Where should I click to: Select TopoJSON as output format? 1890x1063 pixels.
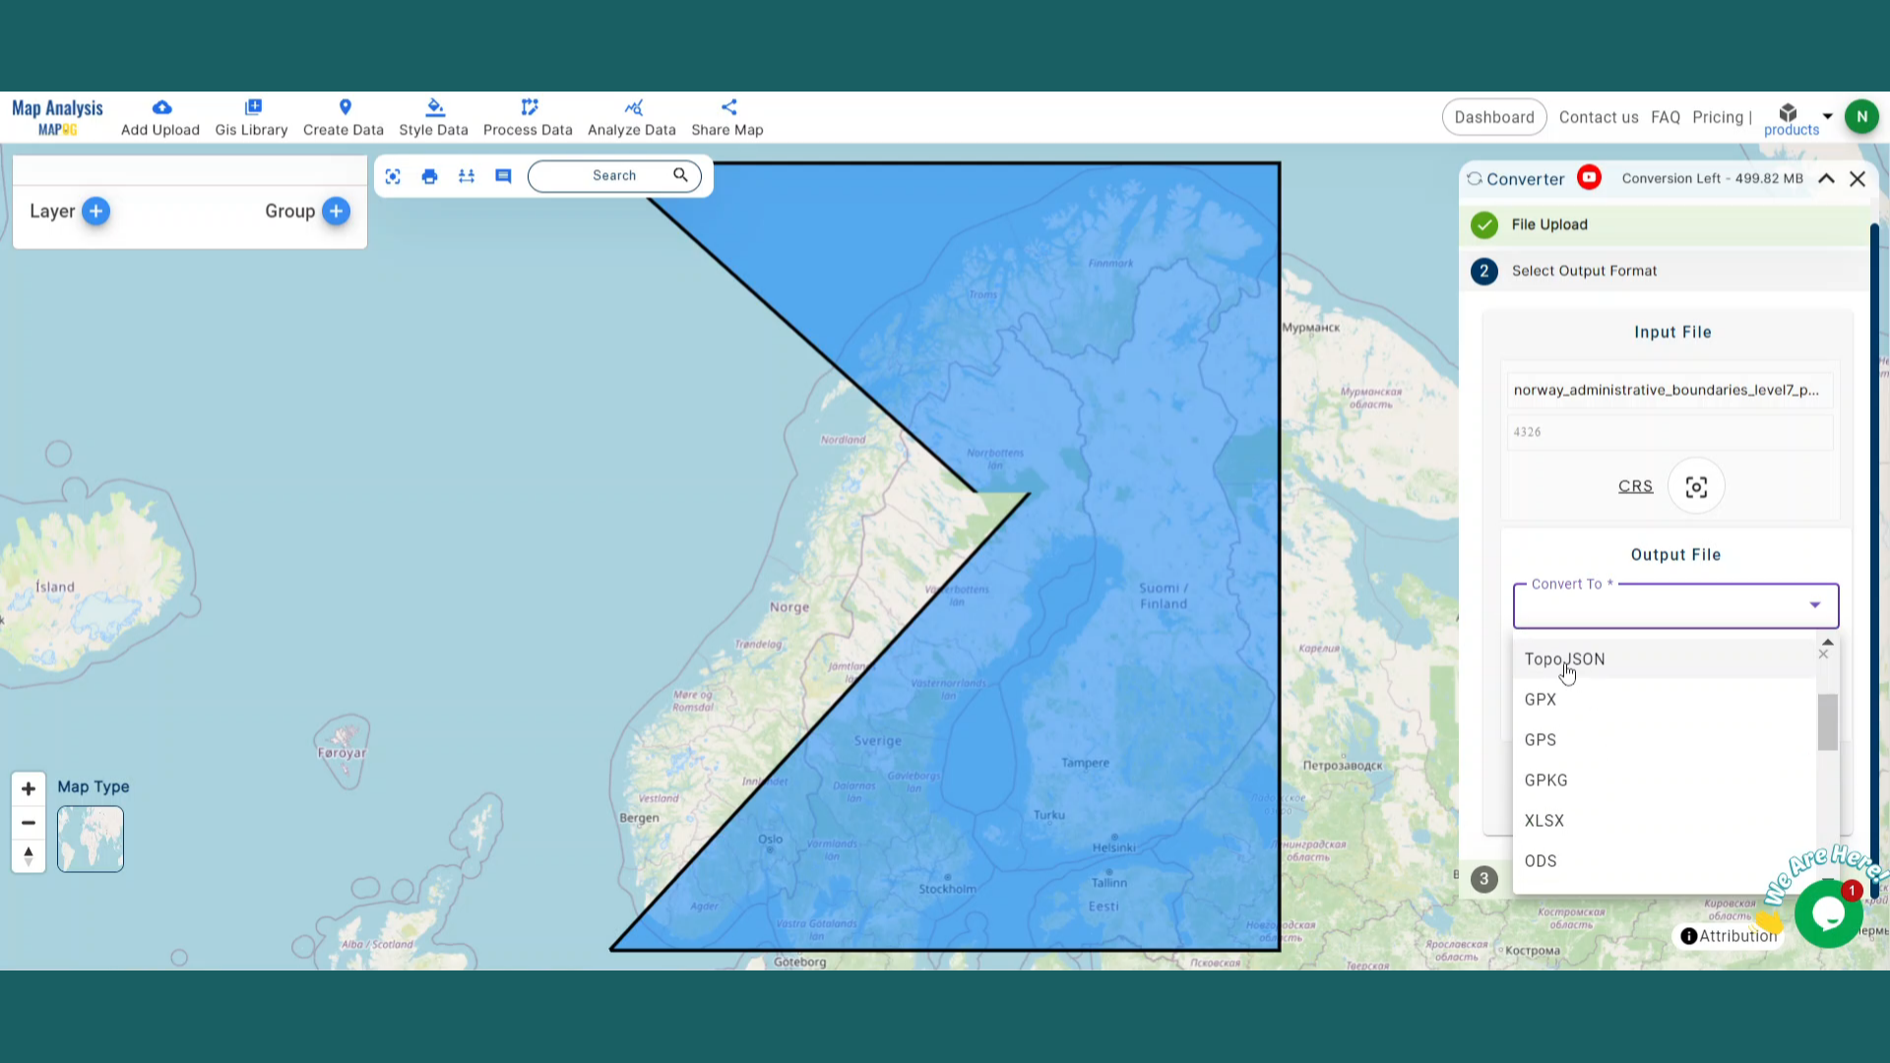(x=1564, y=658)
